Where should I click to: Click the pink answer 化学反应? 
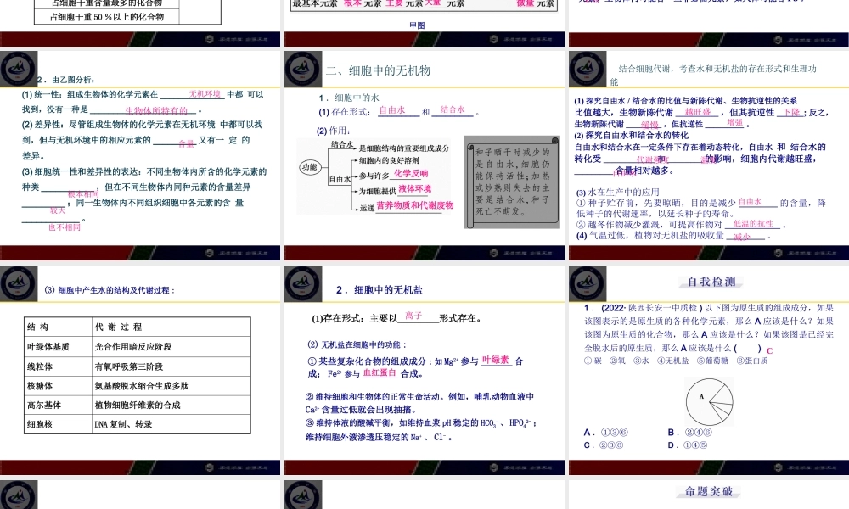(411, 174)
